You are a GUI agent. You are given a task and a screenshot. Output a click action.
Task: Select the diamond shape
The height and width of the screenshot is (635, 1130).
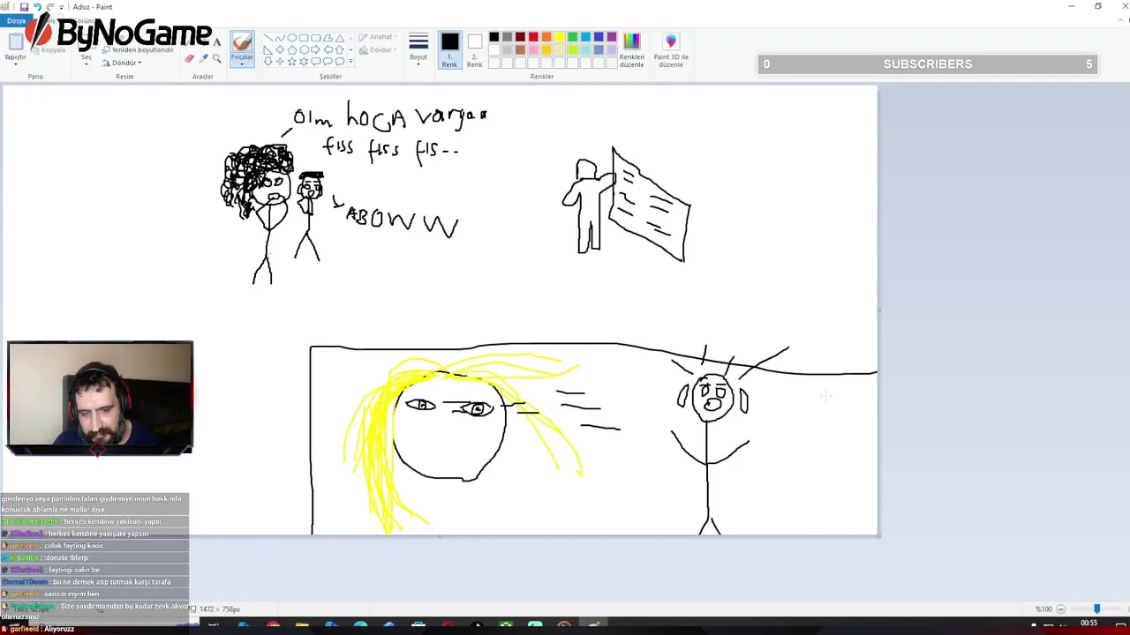point(280,49)
